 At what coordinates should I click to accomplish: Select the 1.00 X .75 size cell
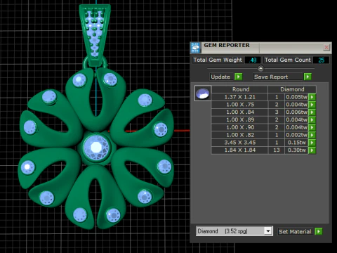click(239, 105)
